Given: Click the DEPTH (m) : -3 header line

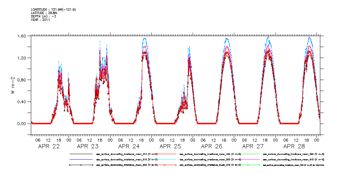Looking at the screenshot, I should click(44, 16).
